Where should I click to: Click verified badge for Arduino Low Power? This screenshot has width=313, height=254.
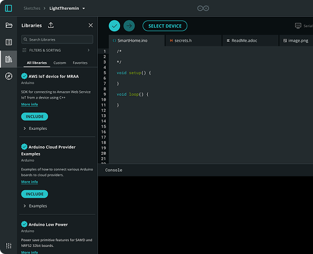(24, 224)
